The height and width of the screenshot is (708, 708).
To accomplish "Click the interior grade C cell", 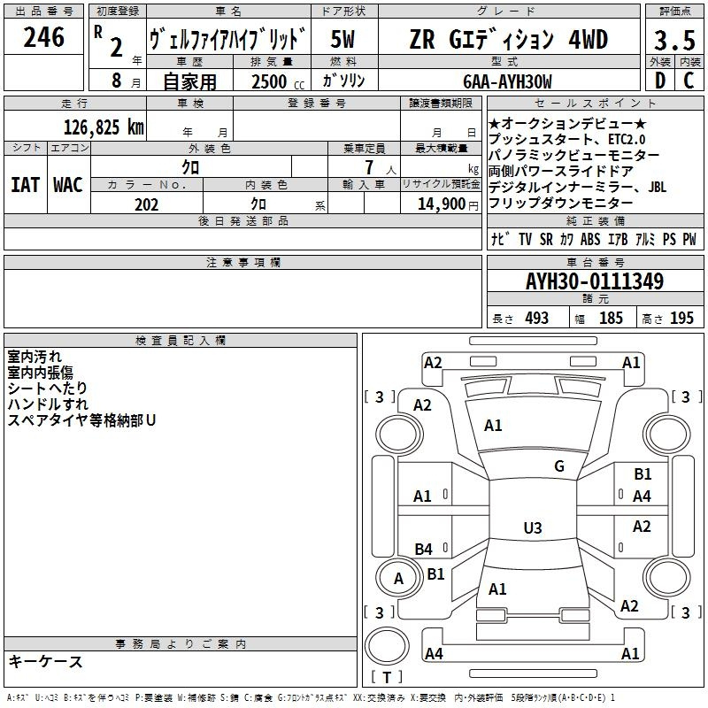I will pyautogui.click(x=689, y=80).
